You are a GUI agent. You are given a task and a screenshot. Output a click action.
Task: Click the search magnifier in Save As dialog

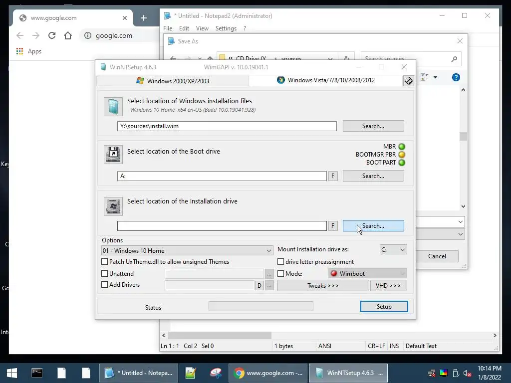[454, 59]
